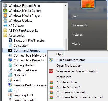Open the Snipping Tool icon
Image resolution: width=108 pixels, height=101 pixels.
(x=10, y=95)
